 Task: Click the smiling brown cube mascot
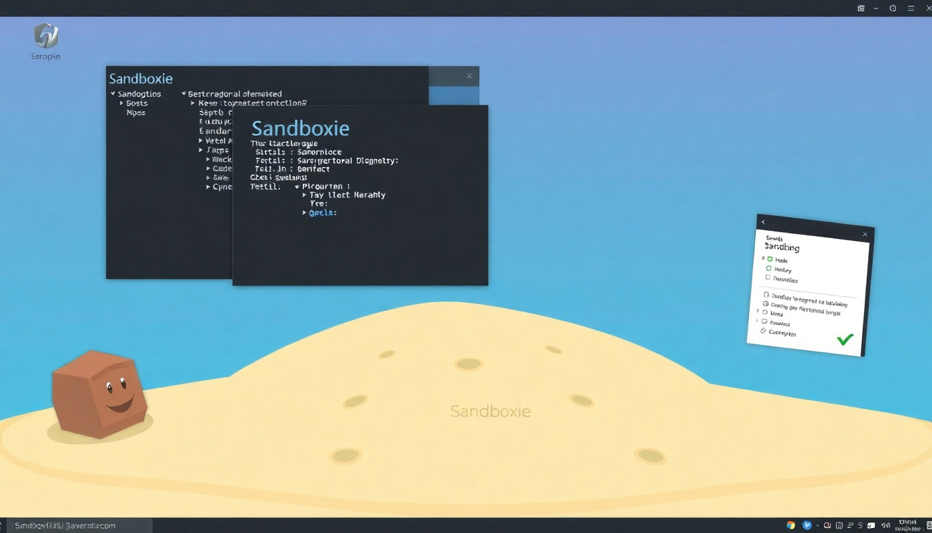point(99,393)
